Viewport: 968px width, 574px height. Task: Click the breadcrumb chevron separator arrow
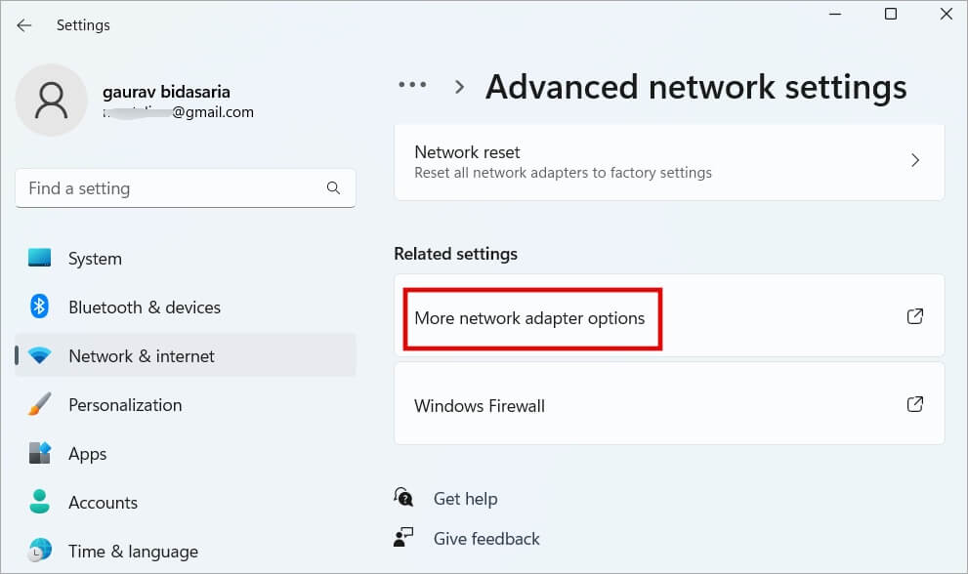coord(459,87)
